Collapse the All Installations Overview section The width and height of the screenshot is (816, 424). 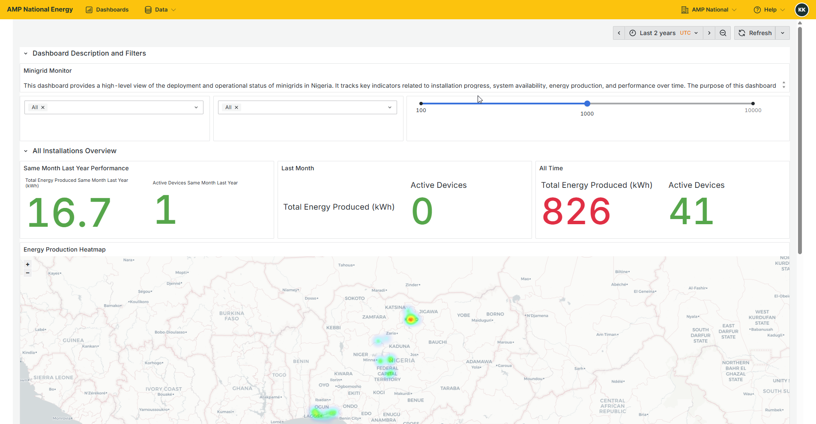pyautogui.click(x=26, y=151)
